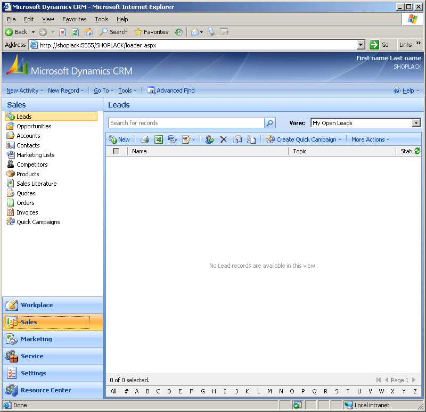
Task: Click the first page arrow icon
Action: click(x=379, y=380)
